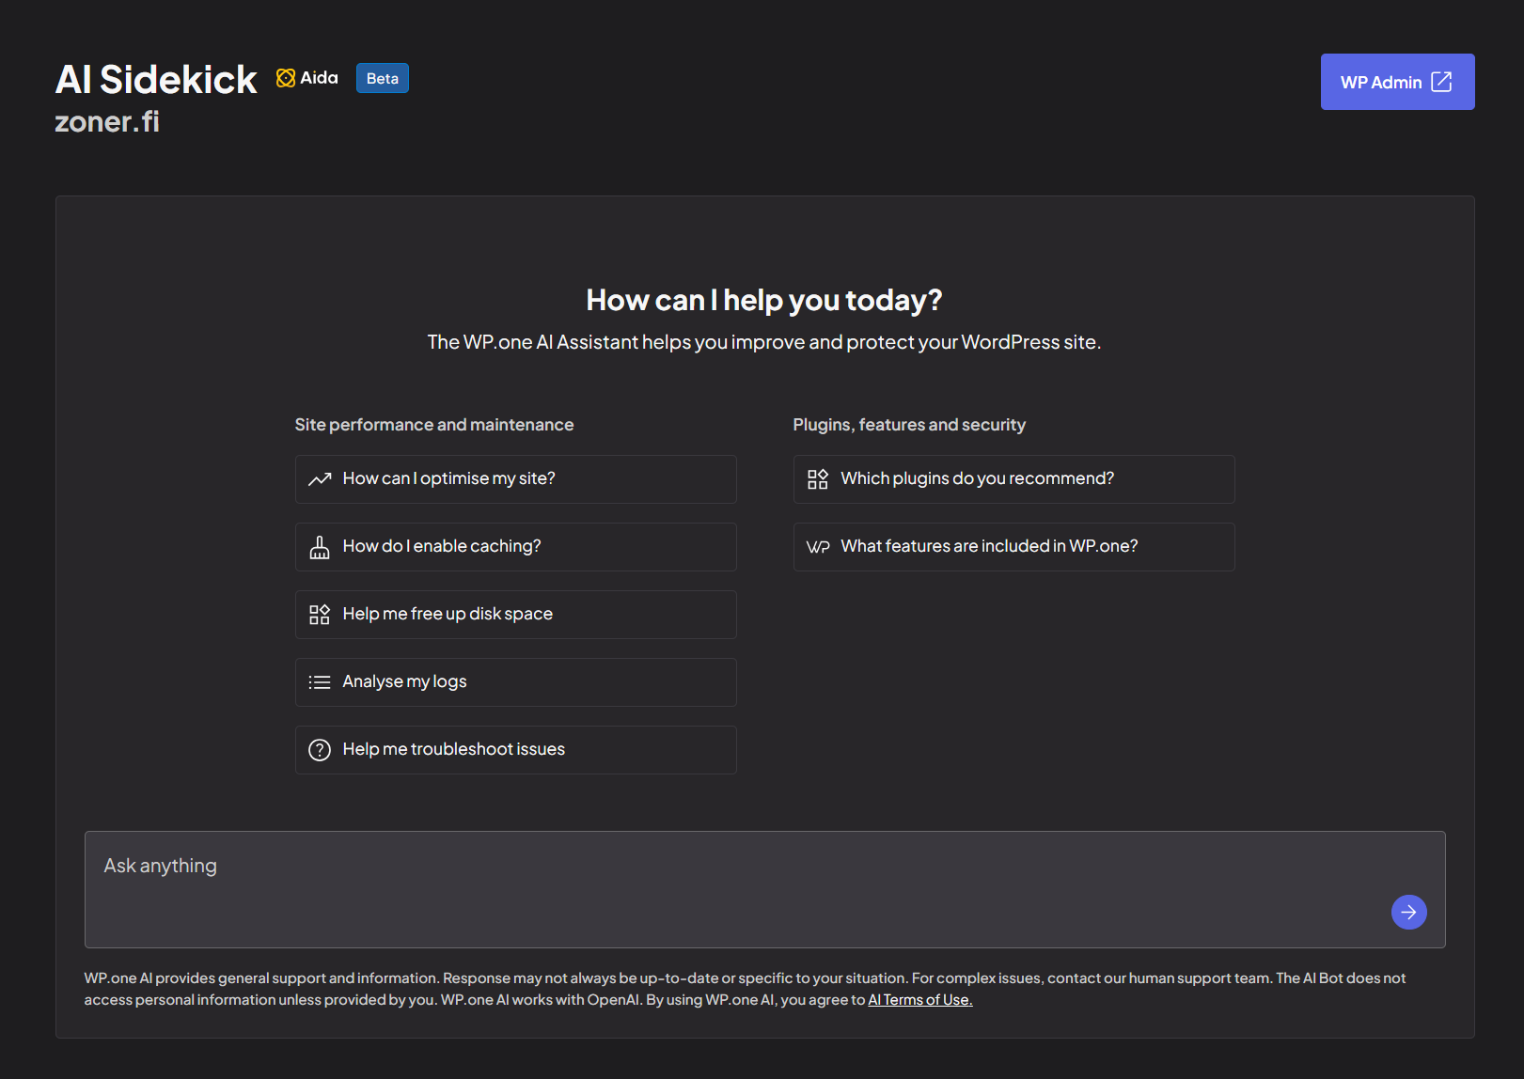Open the AI Terms of Use link
The height and width of the screenshot is (1079, 1524).
[x=919, y=1000]
